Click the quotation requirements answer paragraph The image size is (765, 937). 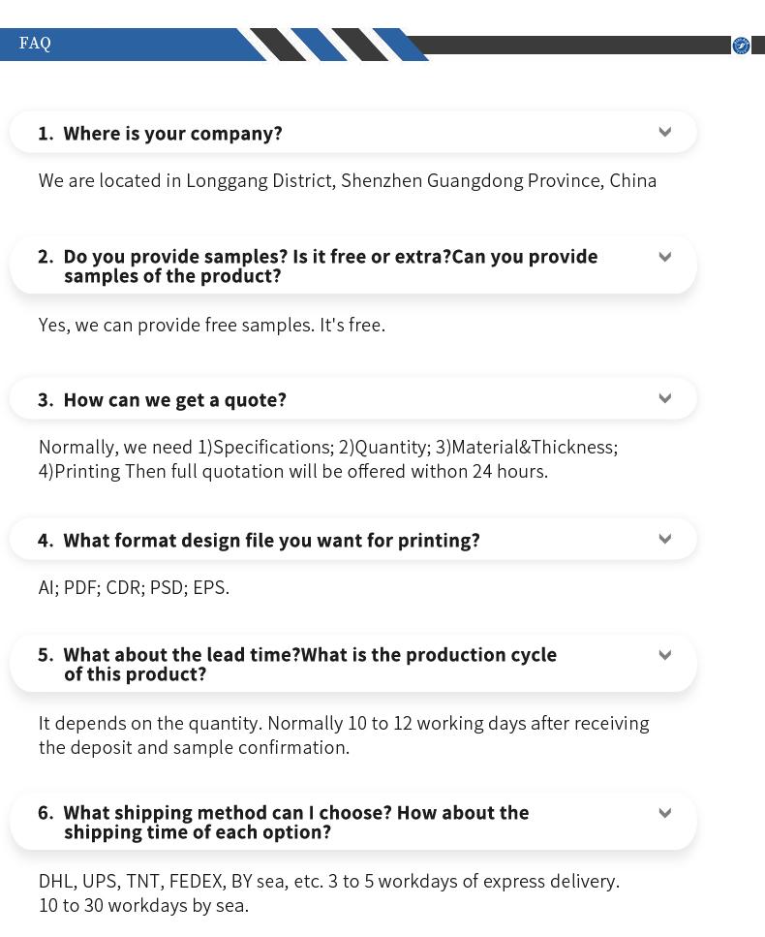(x=328, y=459)
